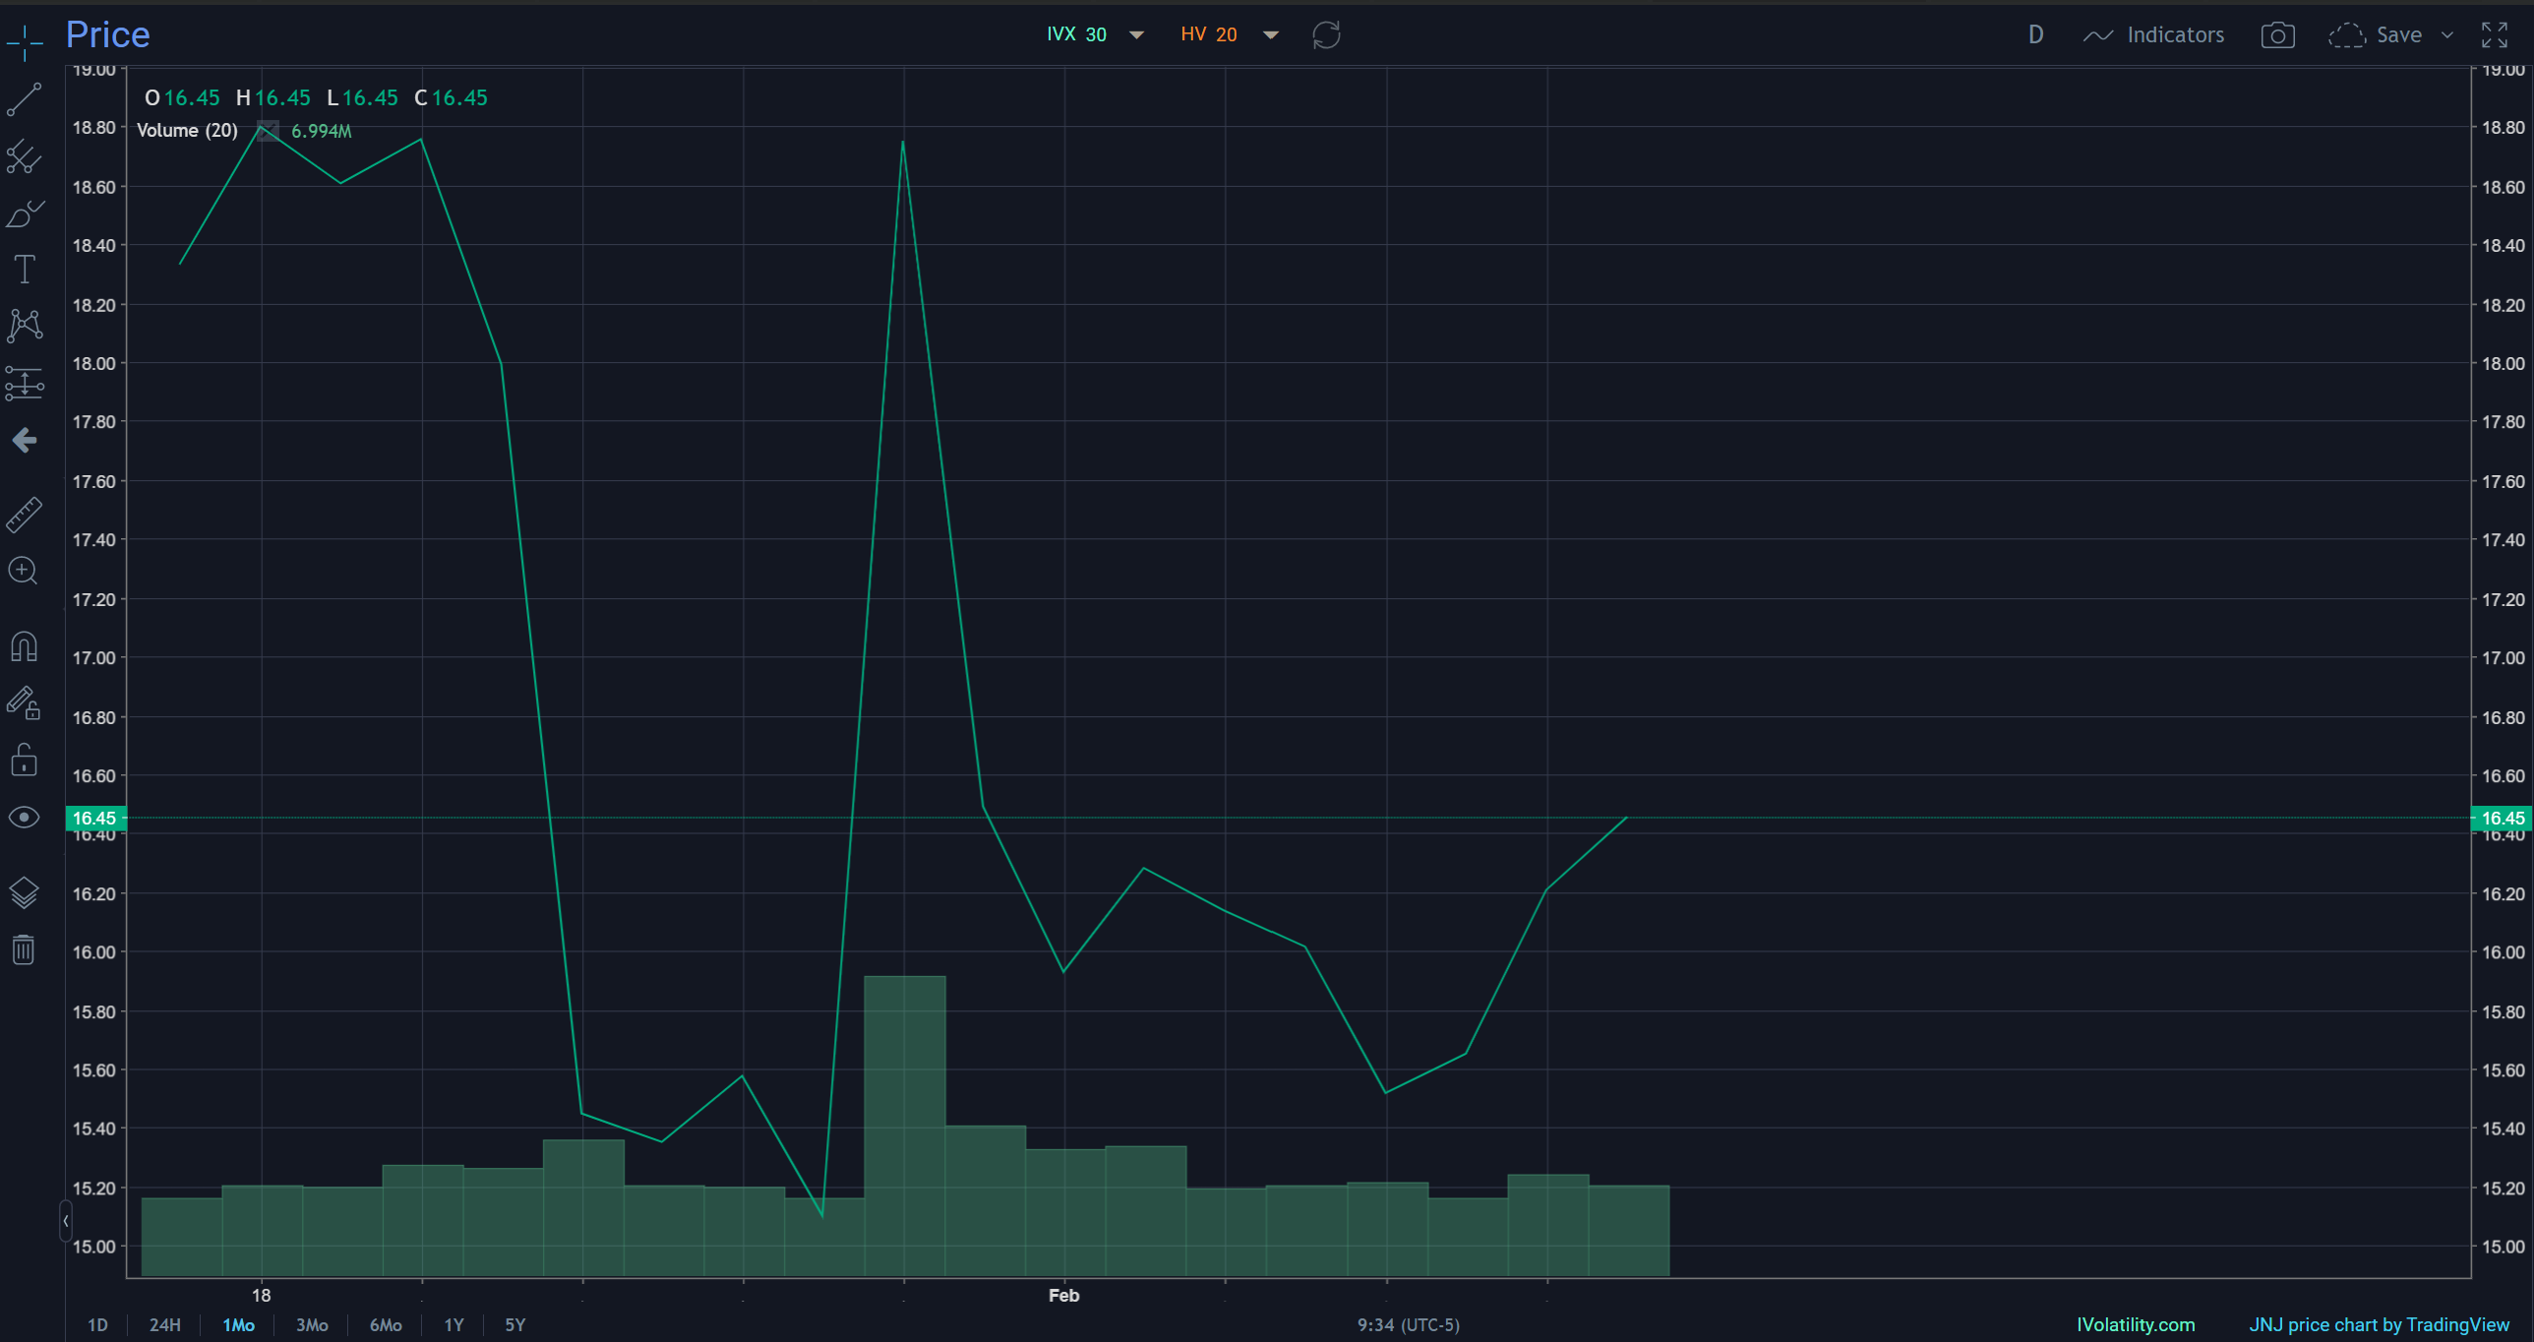Select the 1D time range
Screen dimensions: 2534x1342
pyautogui.click(x=97, y=1324)
